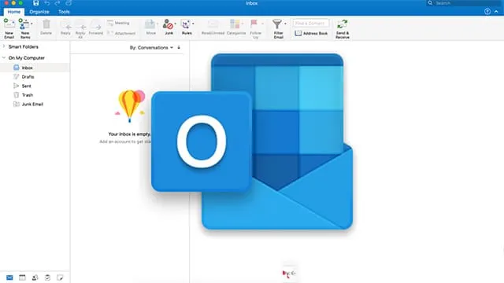504x283 pixels.
Task: Switch to the Organize tab
Action: tap(39, 12)
